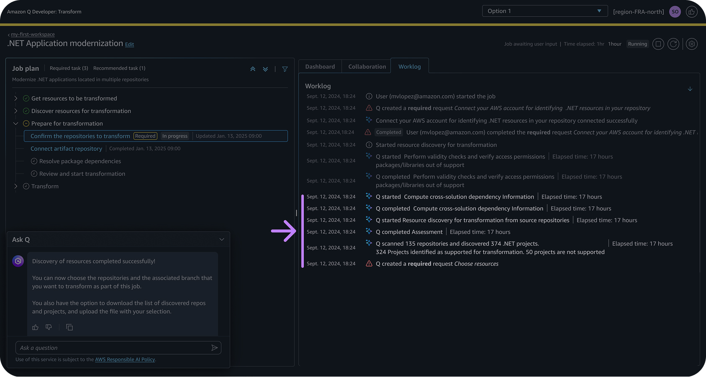The width and height of the screenshot is (706, 377).
Task: Click the 'Ask a question' input field
Action: pos(118,348)
